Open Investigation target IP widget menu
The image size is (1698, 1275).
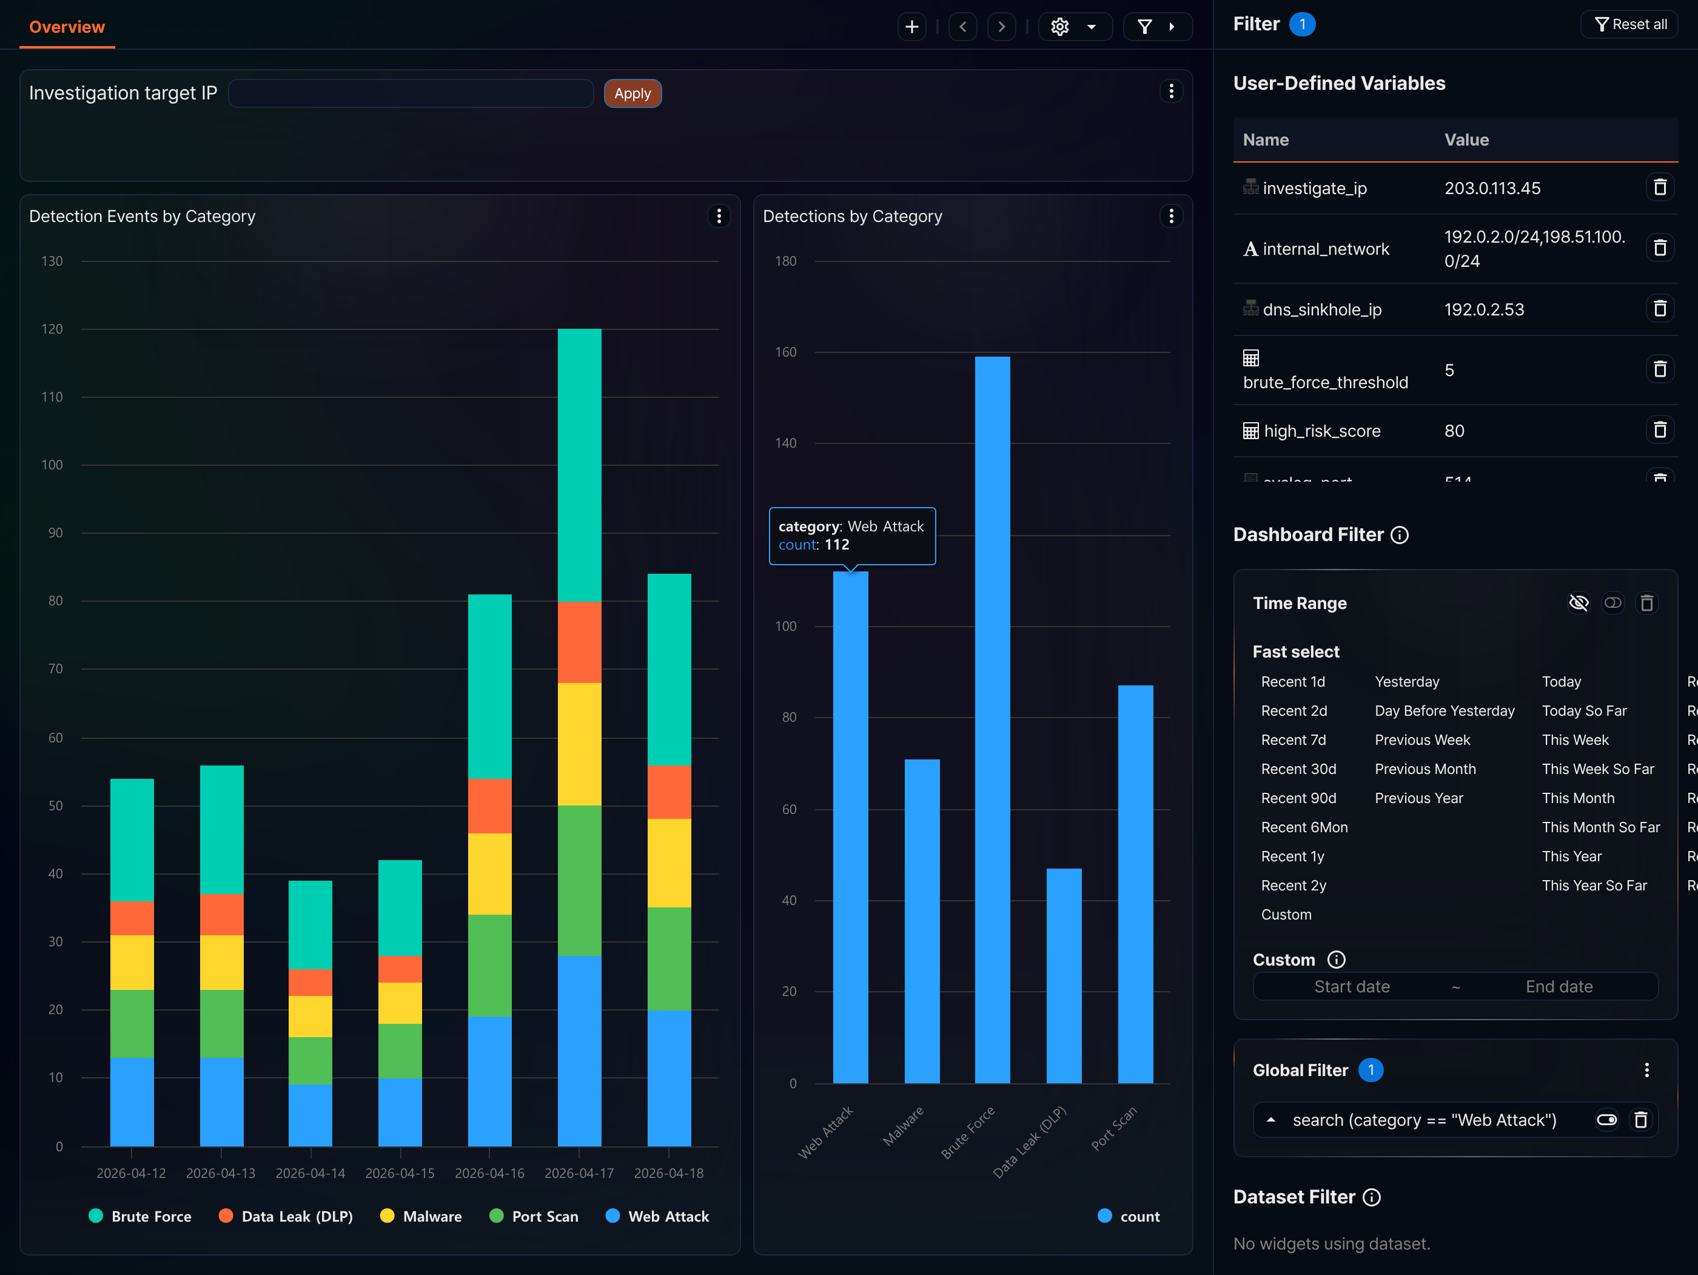[x=1170, y=92]
